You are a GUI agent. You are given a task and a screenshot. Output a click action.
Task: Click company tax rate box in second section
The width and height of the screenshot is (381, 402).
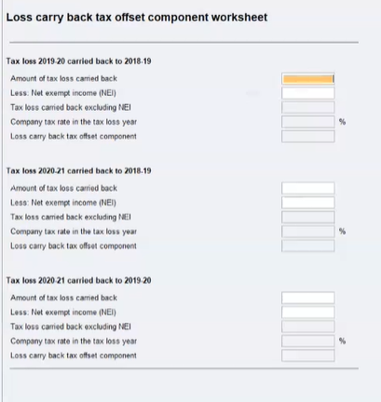pyautogui.click(x=308, y=232)
